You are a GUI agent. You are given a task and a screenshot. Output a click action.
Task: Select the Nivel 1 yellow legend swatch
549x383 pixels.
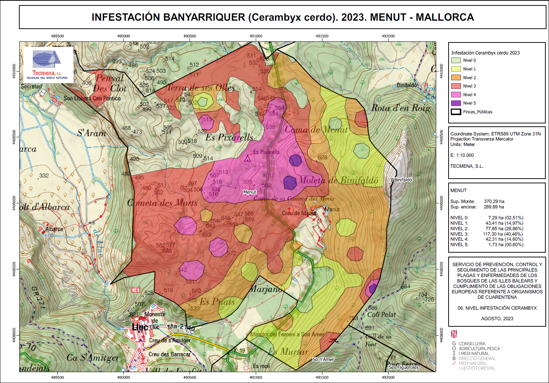coord(456,69)
